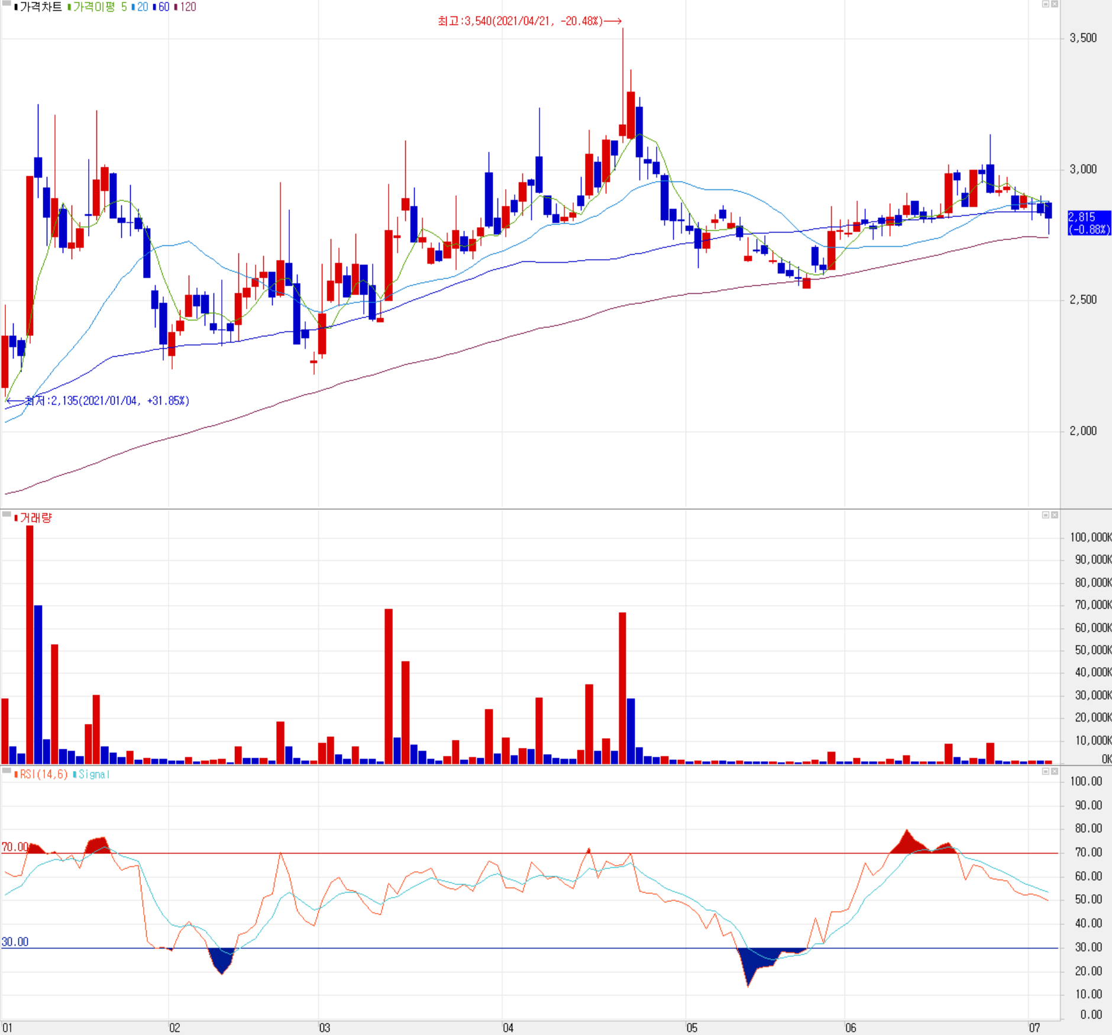Click the 2,000 price axis label
The image size is (1112, 1035).
(1083, 431)
